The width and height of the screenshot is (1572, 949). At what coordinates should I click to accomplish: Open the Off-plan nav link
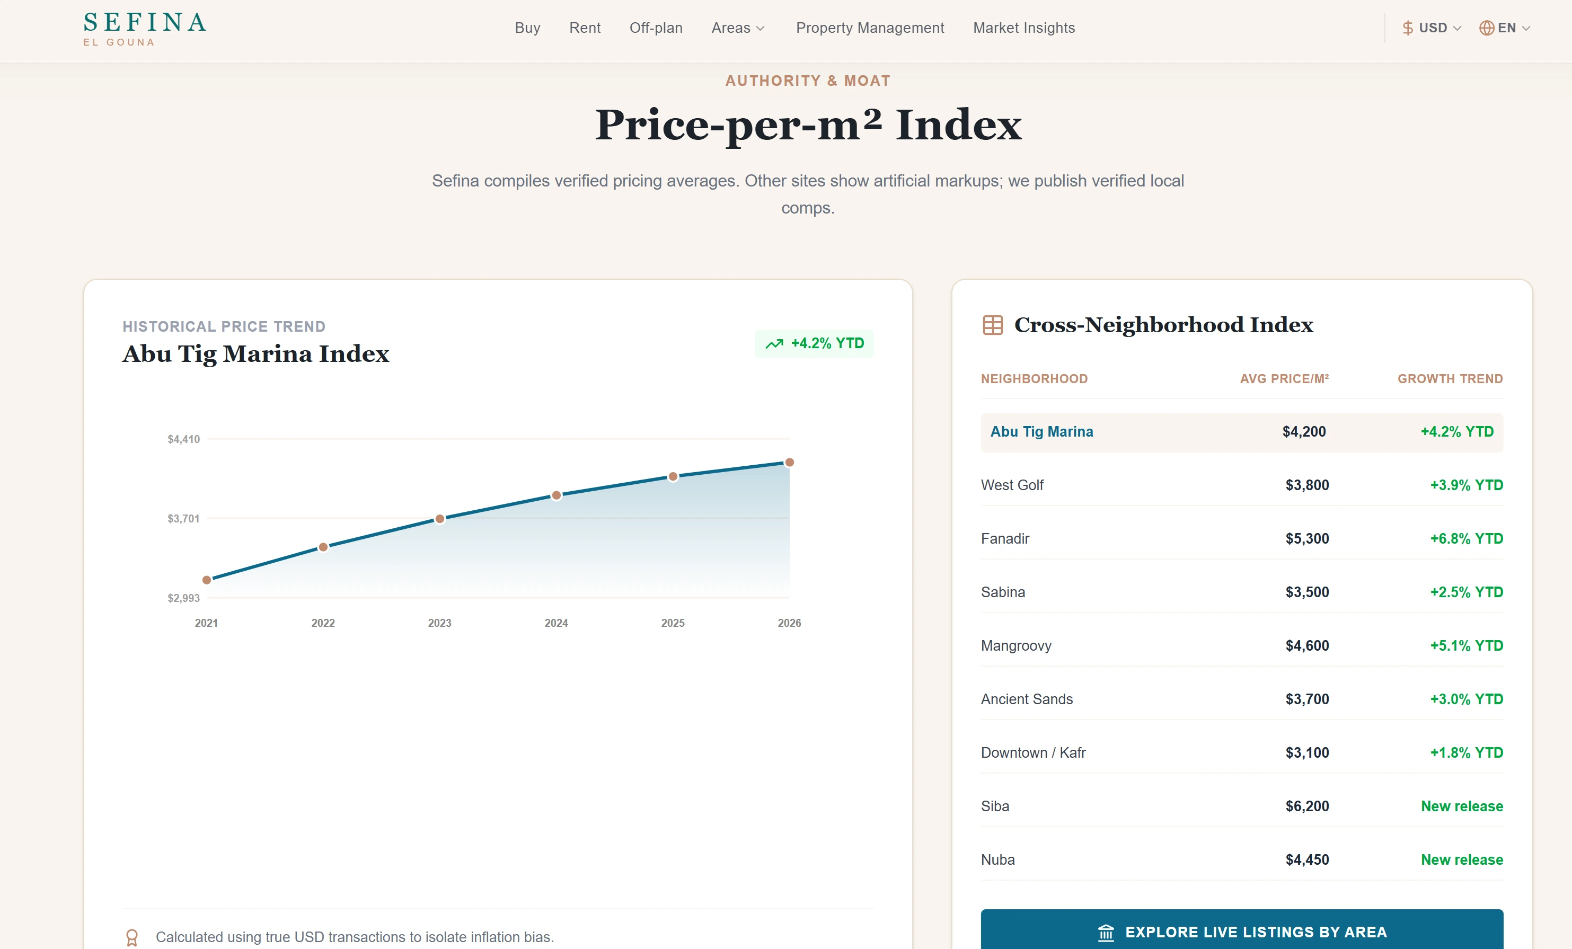[x=655, y=28]
